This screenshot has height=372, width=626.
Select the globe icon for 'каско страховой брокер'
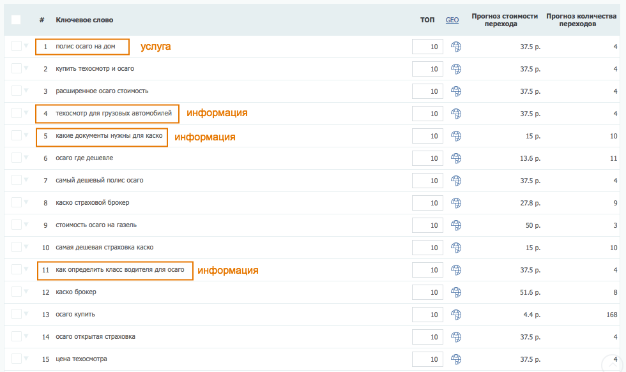click(455, 203)
